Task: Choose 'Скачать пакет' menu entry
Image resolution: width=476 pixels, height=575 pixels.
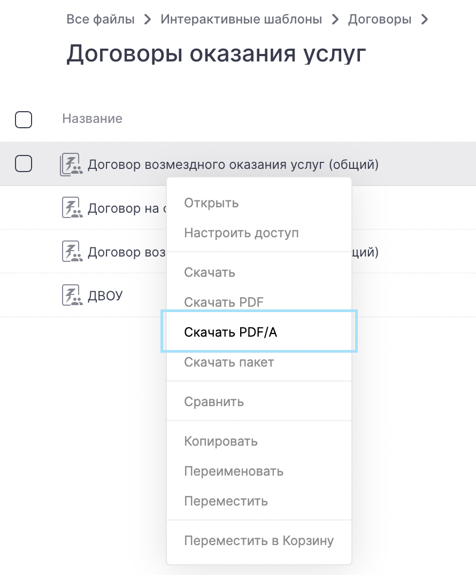Action: (x=229, y=362)
